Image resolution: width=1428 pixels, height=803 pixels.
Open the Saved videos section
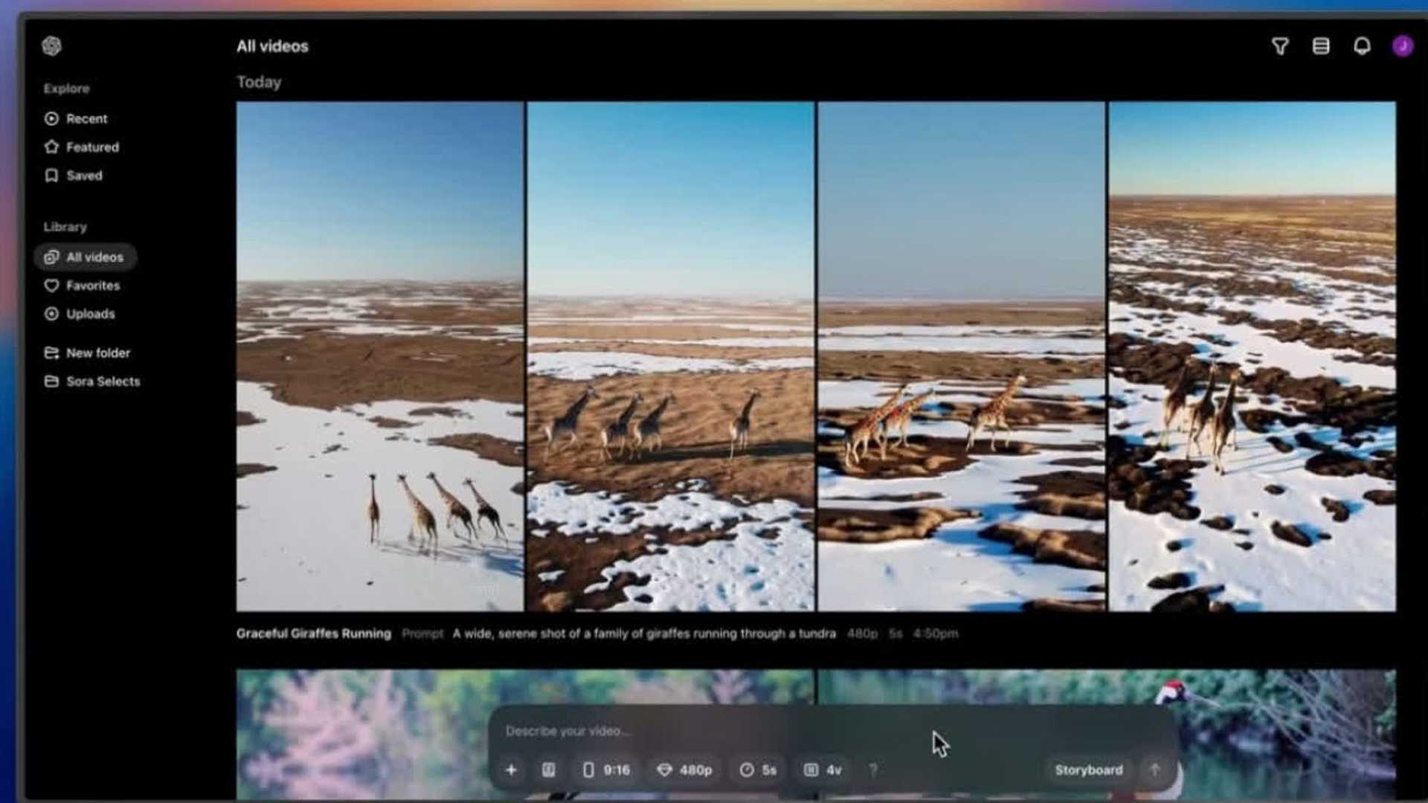click(x=84, y=175)
